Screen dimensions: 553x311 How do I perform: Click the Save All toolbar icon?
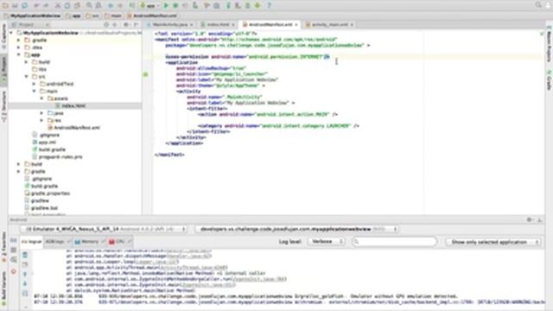[x=15, y=5]
